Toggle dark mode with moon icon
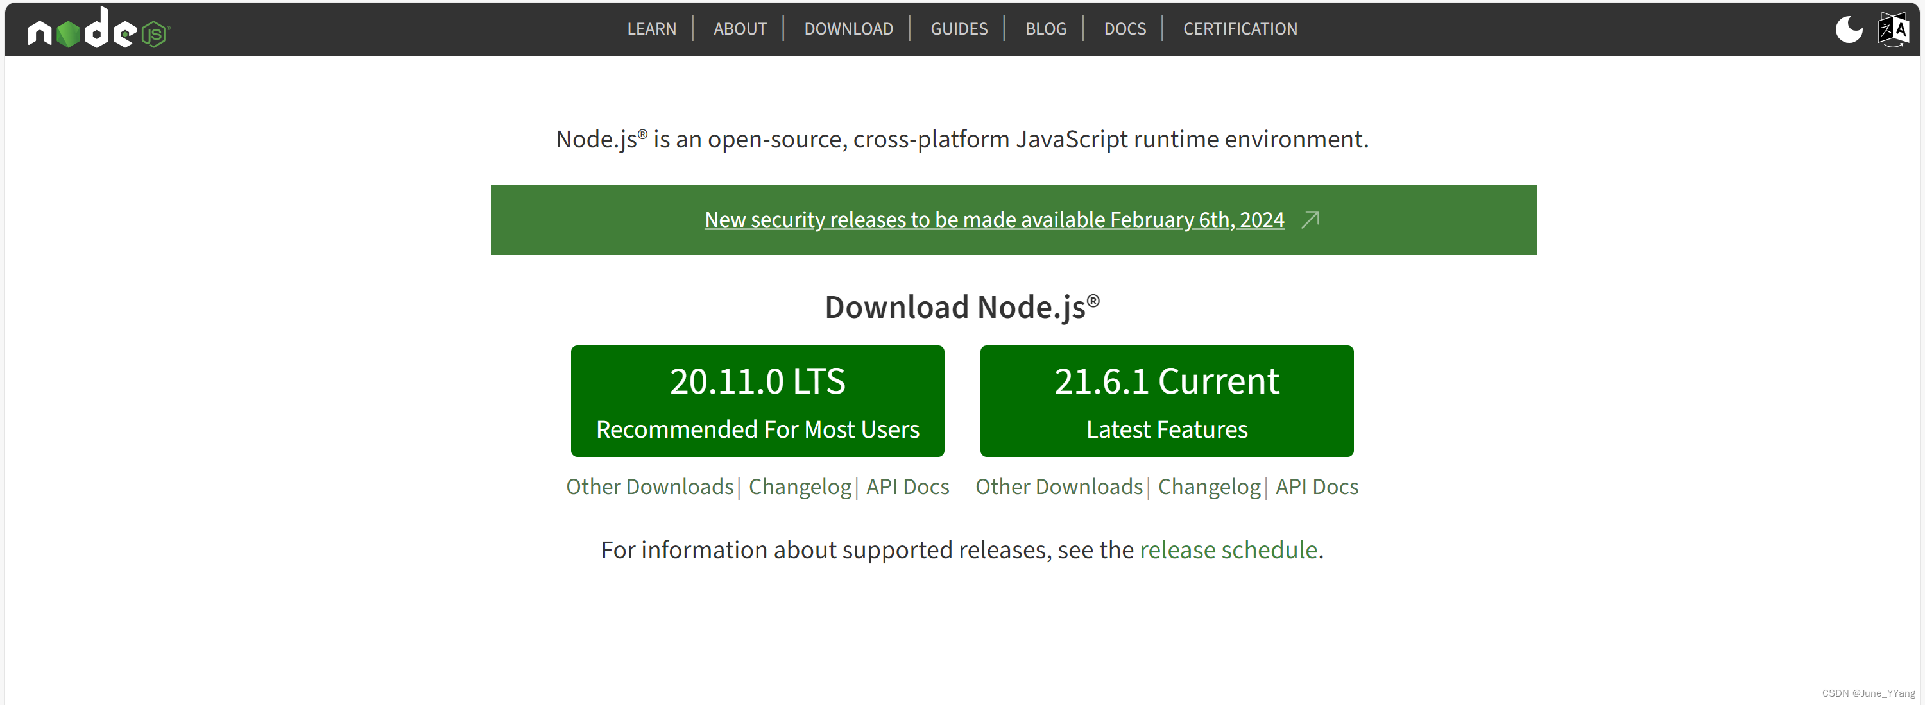 click(1849, 29)
